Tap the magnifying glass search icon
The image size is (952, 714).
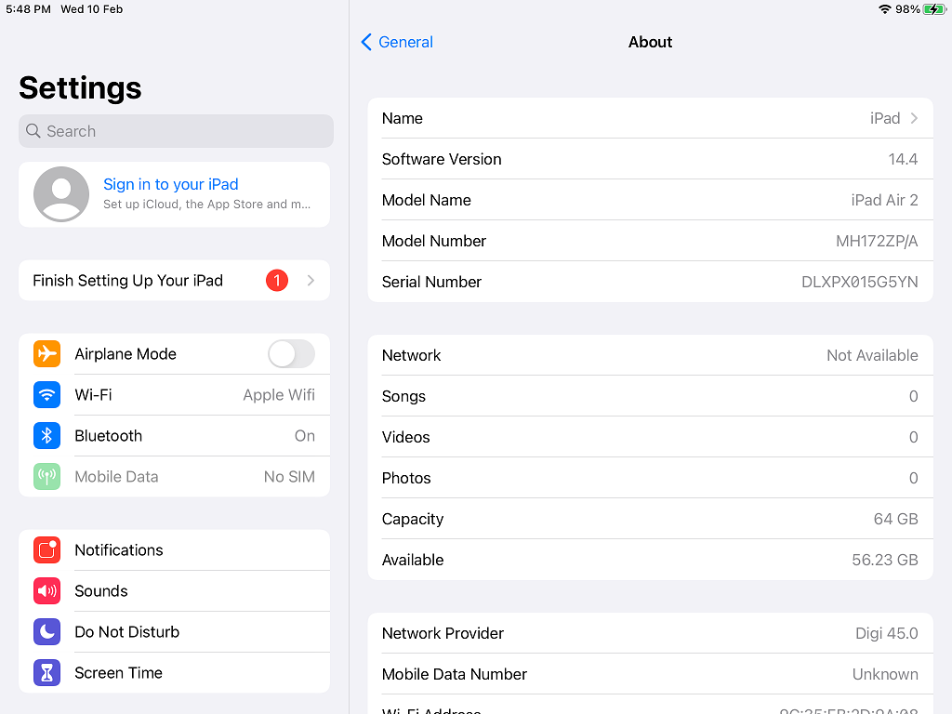(33, 131)
